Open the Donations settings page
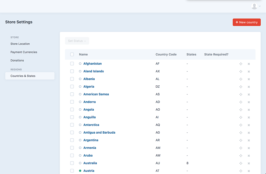This screenshot has height=174, width=266. coord(17,60)
